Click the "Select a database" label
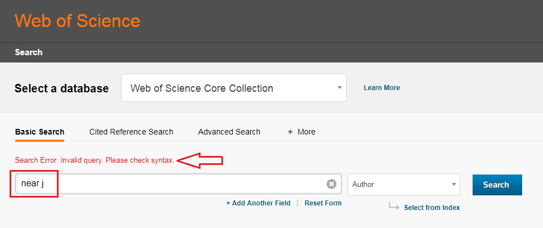 (61, 88)
